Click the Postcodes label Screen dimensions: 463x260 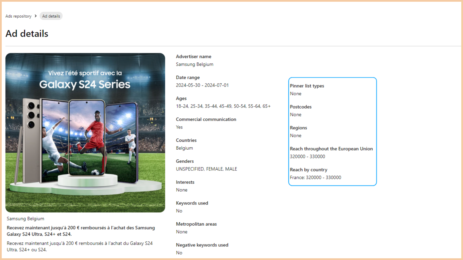[301, 107]
